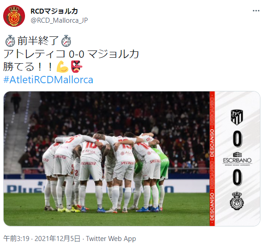Screen dimensions: 265x246
Task: Click the Atlético Madrid crest in the scoreboard
Action: [237, 117]
